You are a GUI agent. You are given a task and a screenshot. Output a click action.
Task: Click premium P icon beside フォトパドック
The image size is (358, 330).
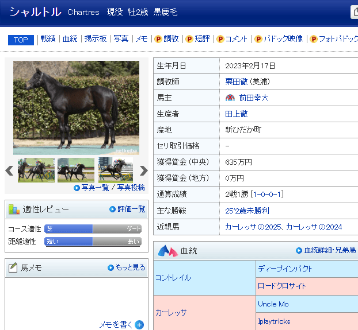click(x=314, y=39)
